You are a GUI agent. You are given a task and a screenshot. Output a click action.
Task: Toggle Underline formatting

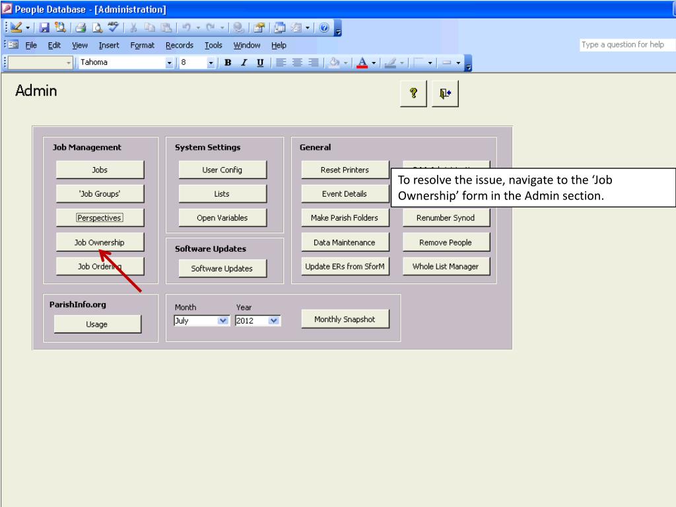[x=260, y=63]
